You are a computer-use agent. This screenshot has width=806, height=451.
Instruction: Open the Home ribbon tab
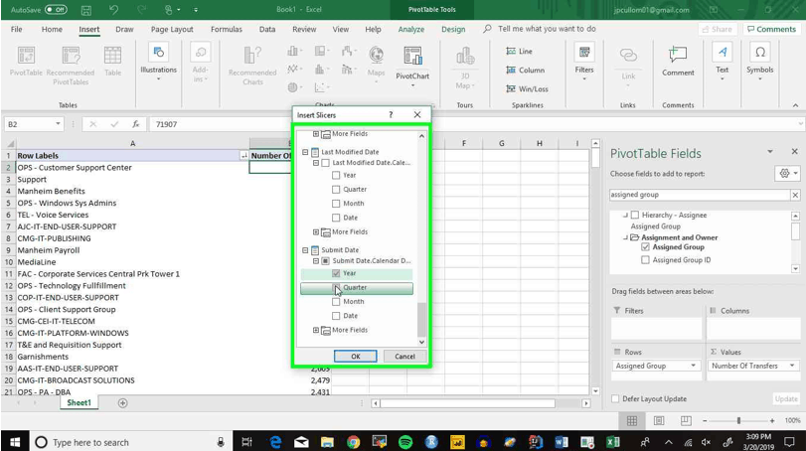[52, 29]
